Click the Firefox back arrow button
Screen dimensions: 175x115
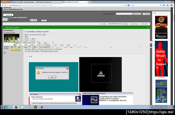pos(3,5)
